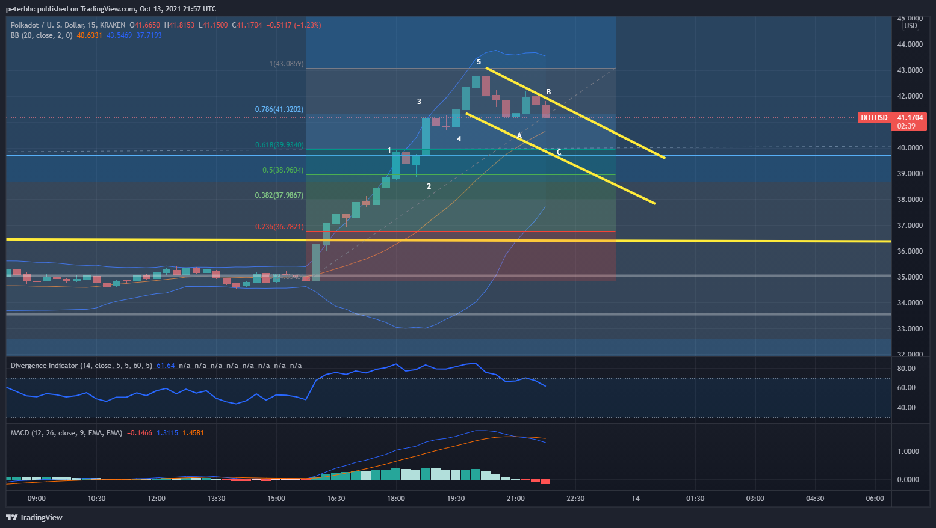
Task: Click the USD currency label on price axis
Action: (911, 26)
